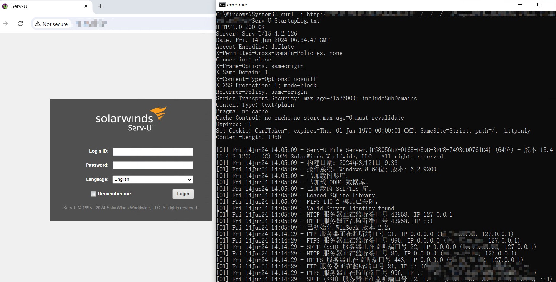Click the Serv-U copyright footer text

pos(131,208)
